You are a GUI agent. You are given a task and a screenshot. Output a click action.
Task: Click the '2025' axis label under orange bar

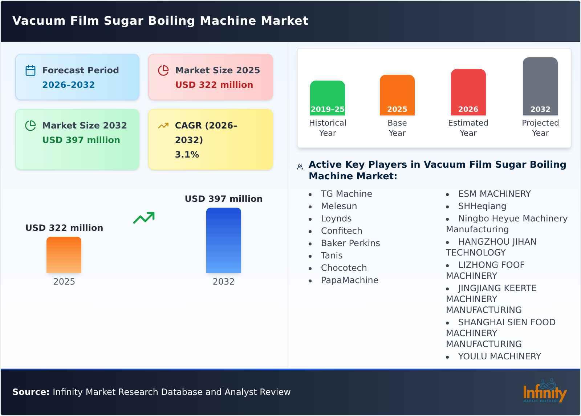click(x=64, y=282)
